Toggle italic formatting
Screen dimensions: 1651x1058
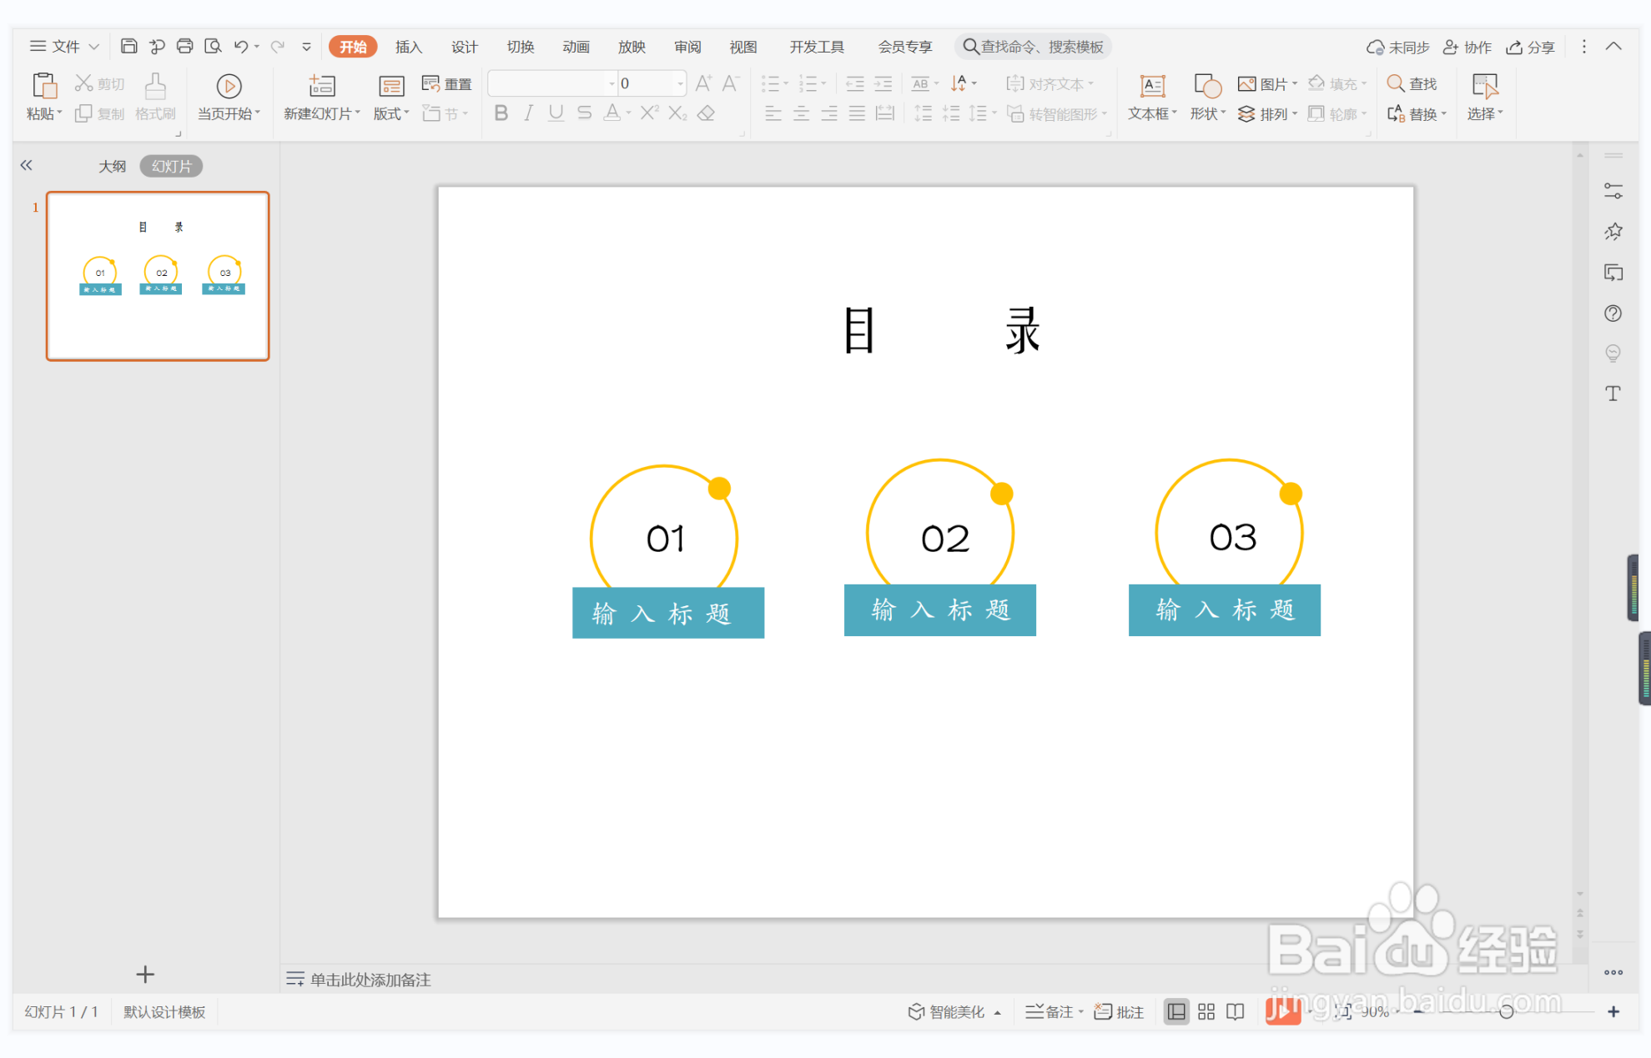click(528, 113)
